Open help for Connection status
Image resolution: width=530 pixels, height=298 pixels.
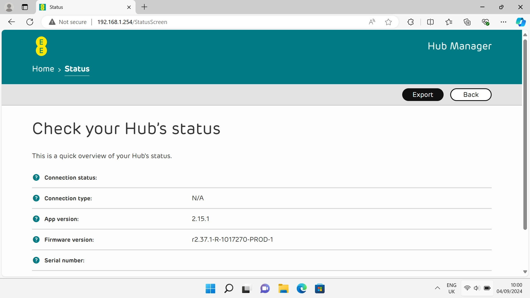click(x=36, y=177)
